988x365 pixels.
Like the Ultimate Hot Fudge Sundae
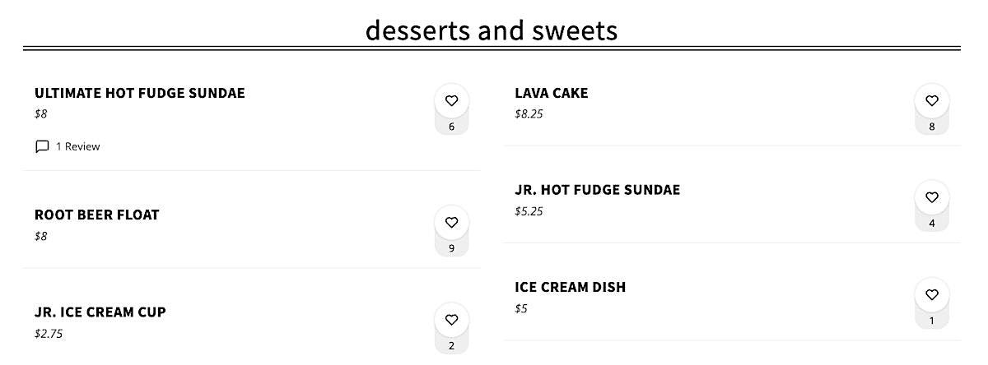coord(451,101)
